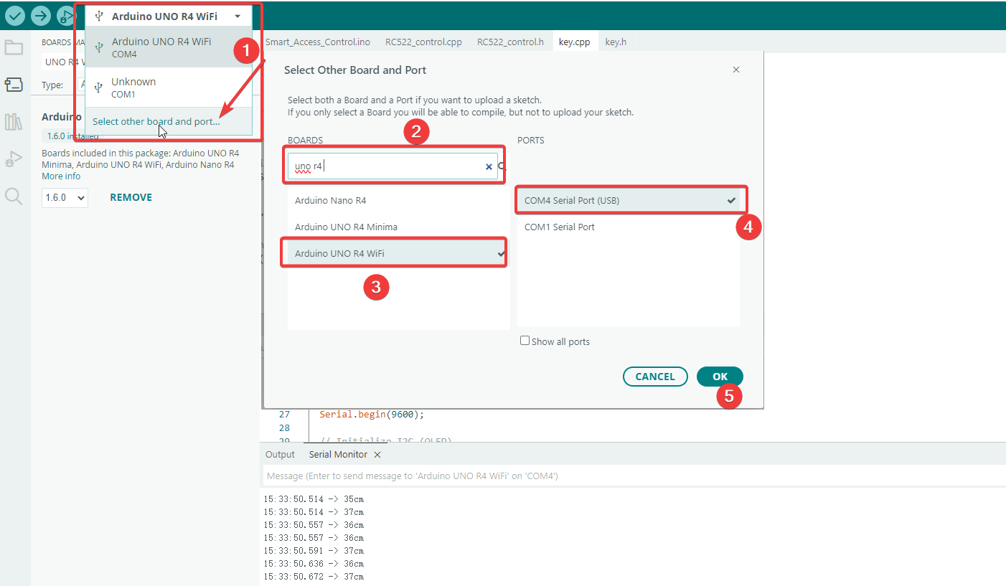Switch to the Serial Monitor tab
The image size is (1006, 586).
(x=338, y=455)
